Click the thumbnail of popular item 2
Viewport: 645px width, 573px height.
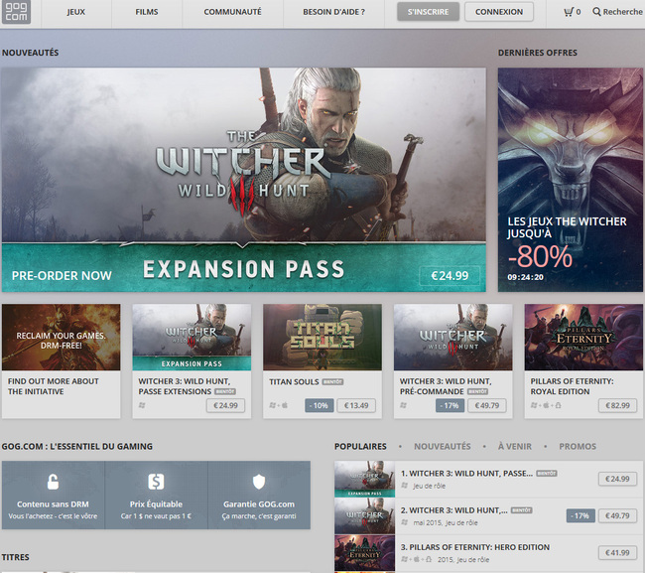pyautogui.click(x=364, y=516)
